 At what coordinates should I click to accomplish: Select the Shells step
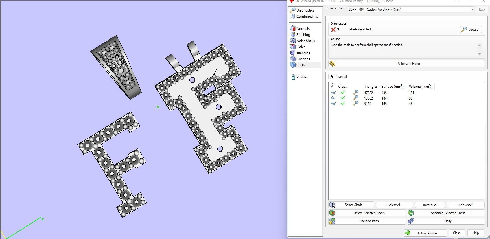click(x=301, y=65)
